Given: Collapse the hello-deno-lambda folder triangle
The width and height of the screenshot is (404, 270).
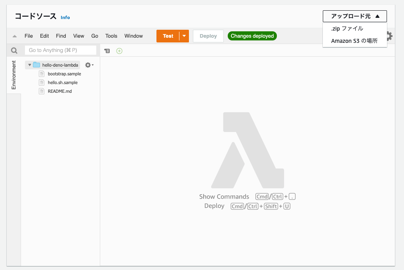Looking at the screenshot, I should click(x=30, y=65).
